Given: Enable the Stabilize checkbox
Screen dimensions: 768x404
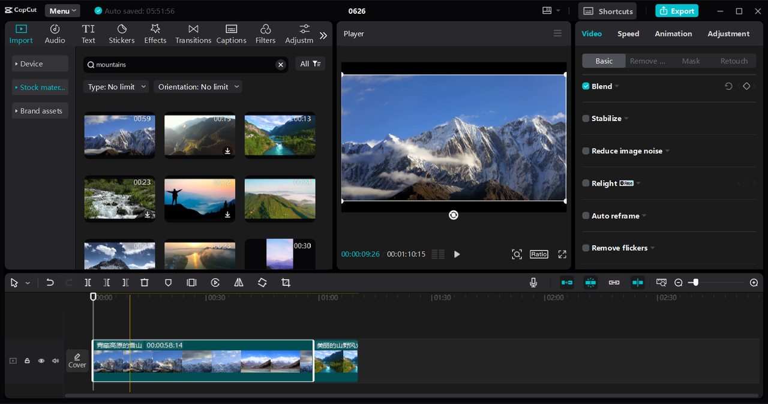Looking at the screenshot, I should coord(586,119).
